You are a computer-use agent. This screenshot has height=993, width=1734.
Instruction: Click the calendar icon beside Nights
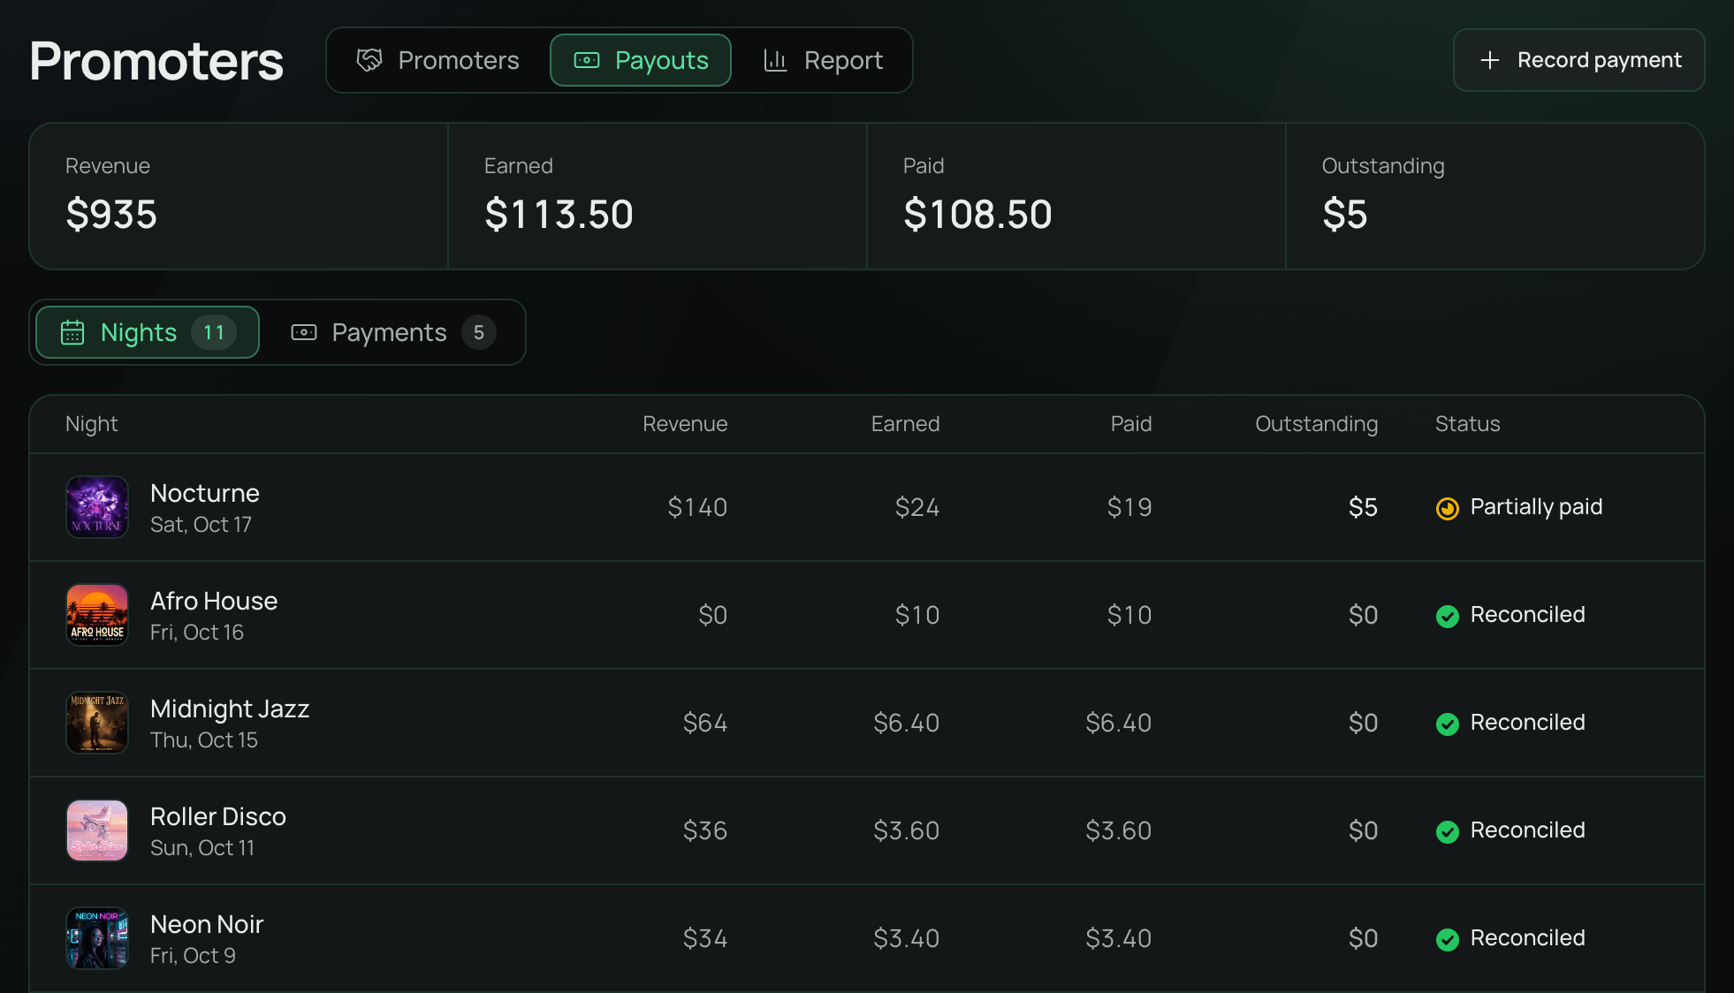click(x=72, y=332)
